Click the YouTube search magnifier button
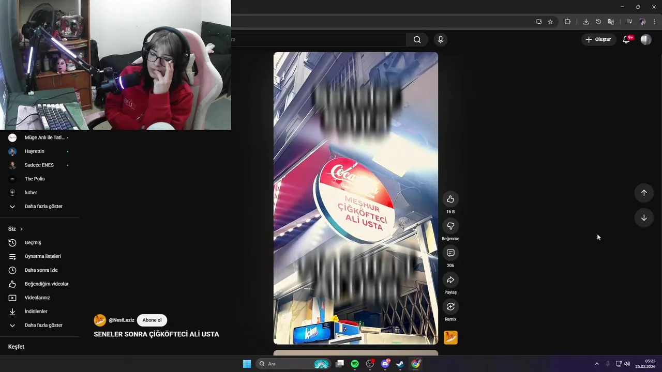The width and height of the screenshot is (662, 372). click(417, 40)
